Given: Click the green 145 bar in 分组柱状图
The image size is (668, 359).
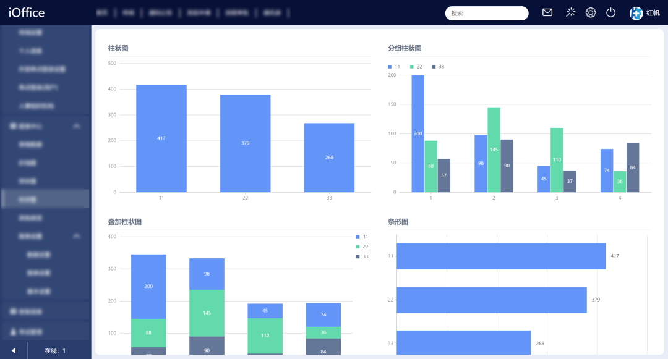Looking at the screenshot, I should tap(494, 150).
